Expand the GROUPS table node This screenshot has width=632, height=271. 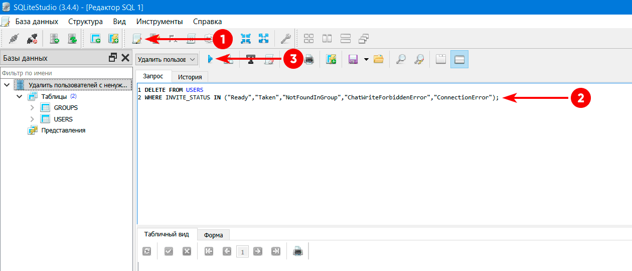(32, 107)
